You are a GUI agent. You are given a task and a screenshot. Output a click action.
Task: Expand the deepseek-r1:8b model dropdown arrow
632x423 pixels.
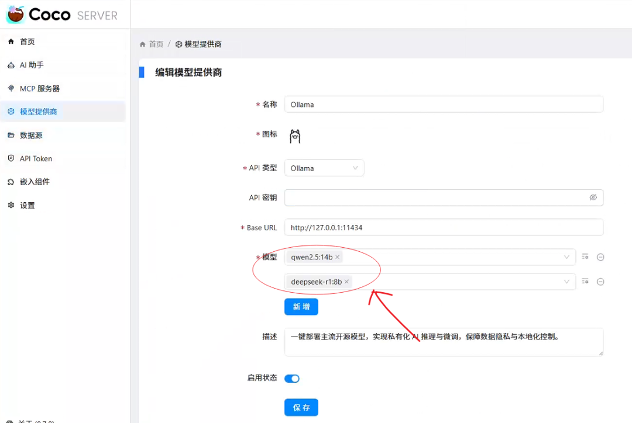pyautogui.click(x=566, y=282)
